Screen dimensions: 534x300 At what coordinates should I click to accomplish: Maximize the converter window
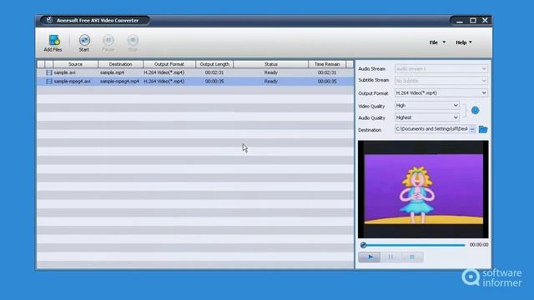coord(473,20)
